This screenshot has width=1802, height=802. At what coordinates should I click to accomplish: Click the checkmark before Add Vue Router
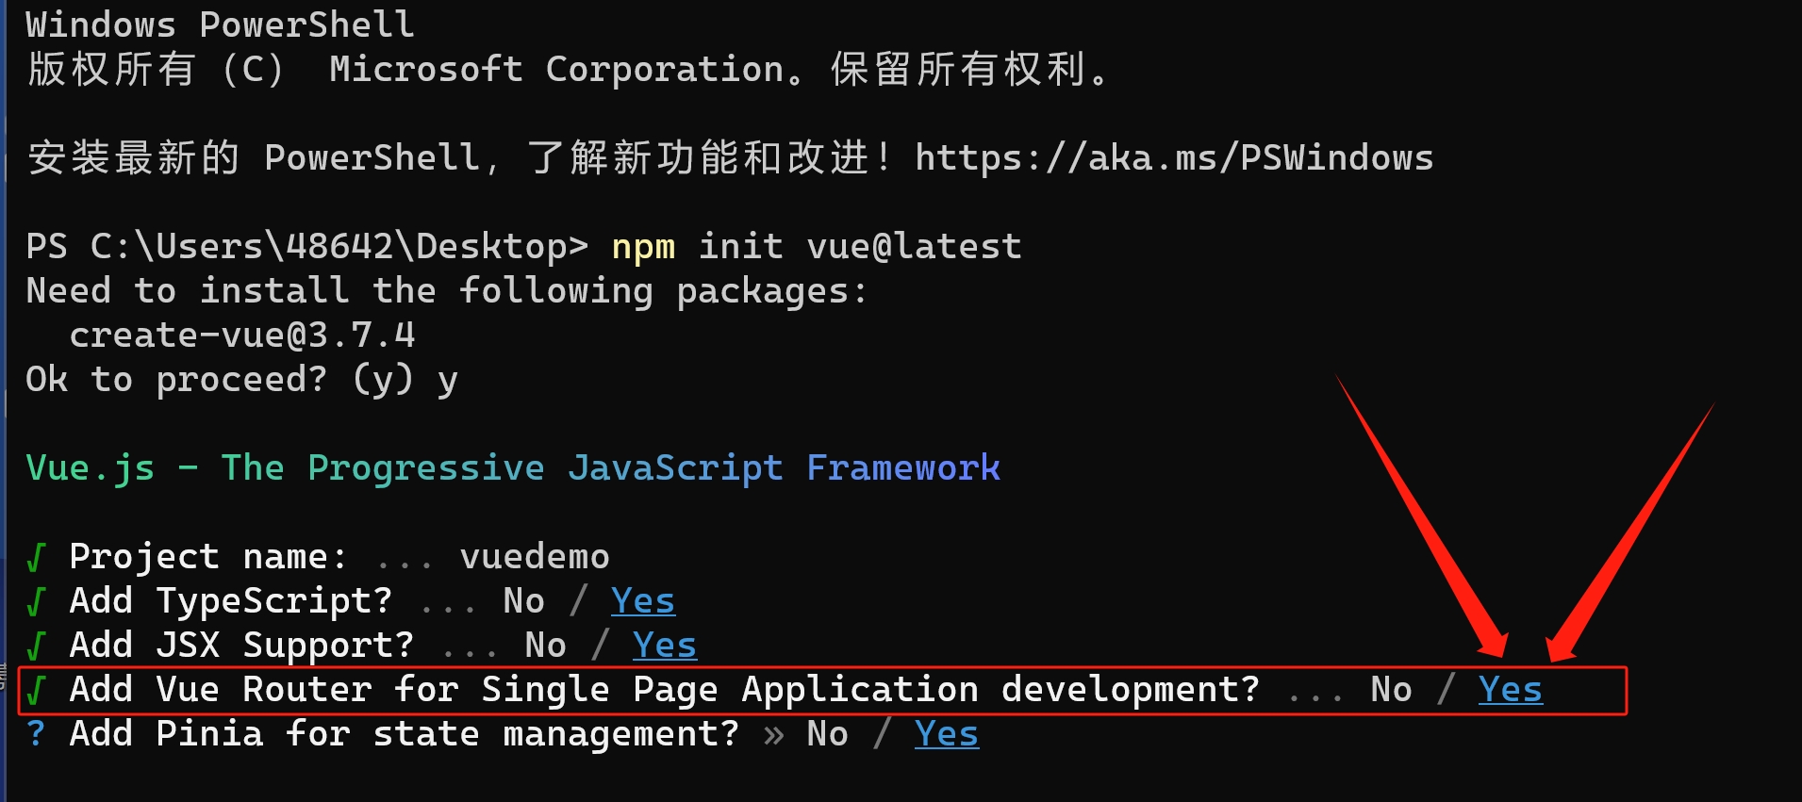(x=36, y=691)
